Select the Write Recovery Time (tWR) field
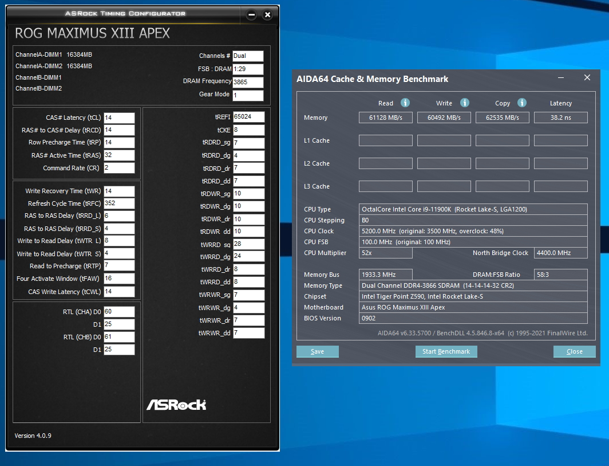 [119, 191]
